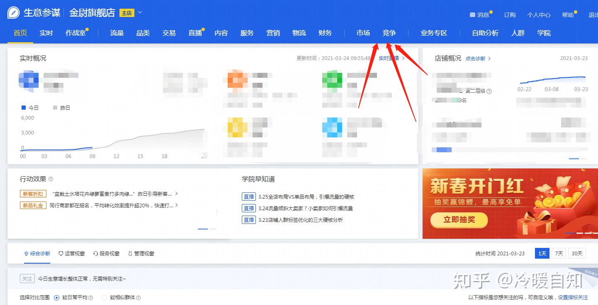Viewport: 598px width, 305px height.
Task: Open the 作战室 nav item
Action: click(75, 33)
